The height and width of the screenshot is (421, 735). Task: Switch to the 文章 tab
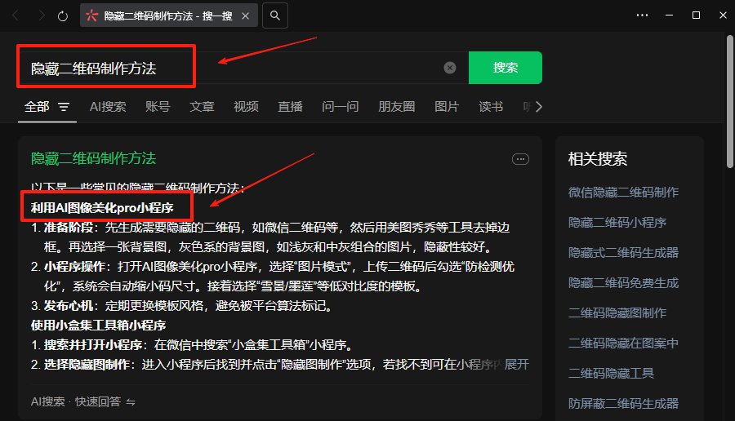(202, 107)
